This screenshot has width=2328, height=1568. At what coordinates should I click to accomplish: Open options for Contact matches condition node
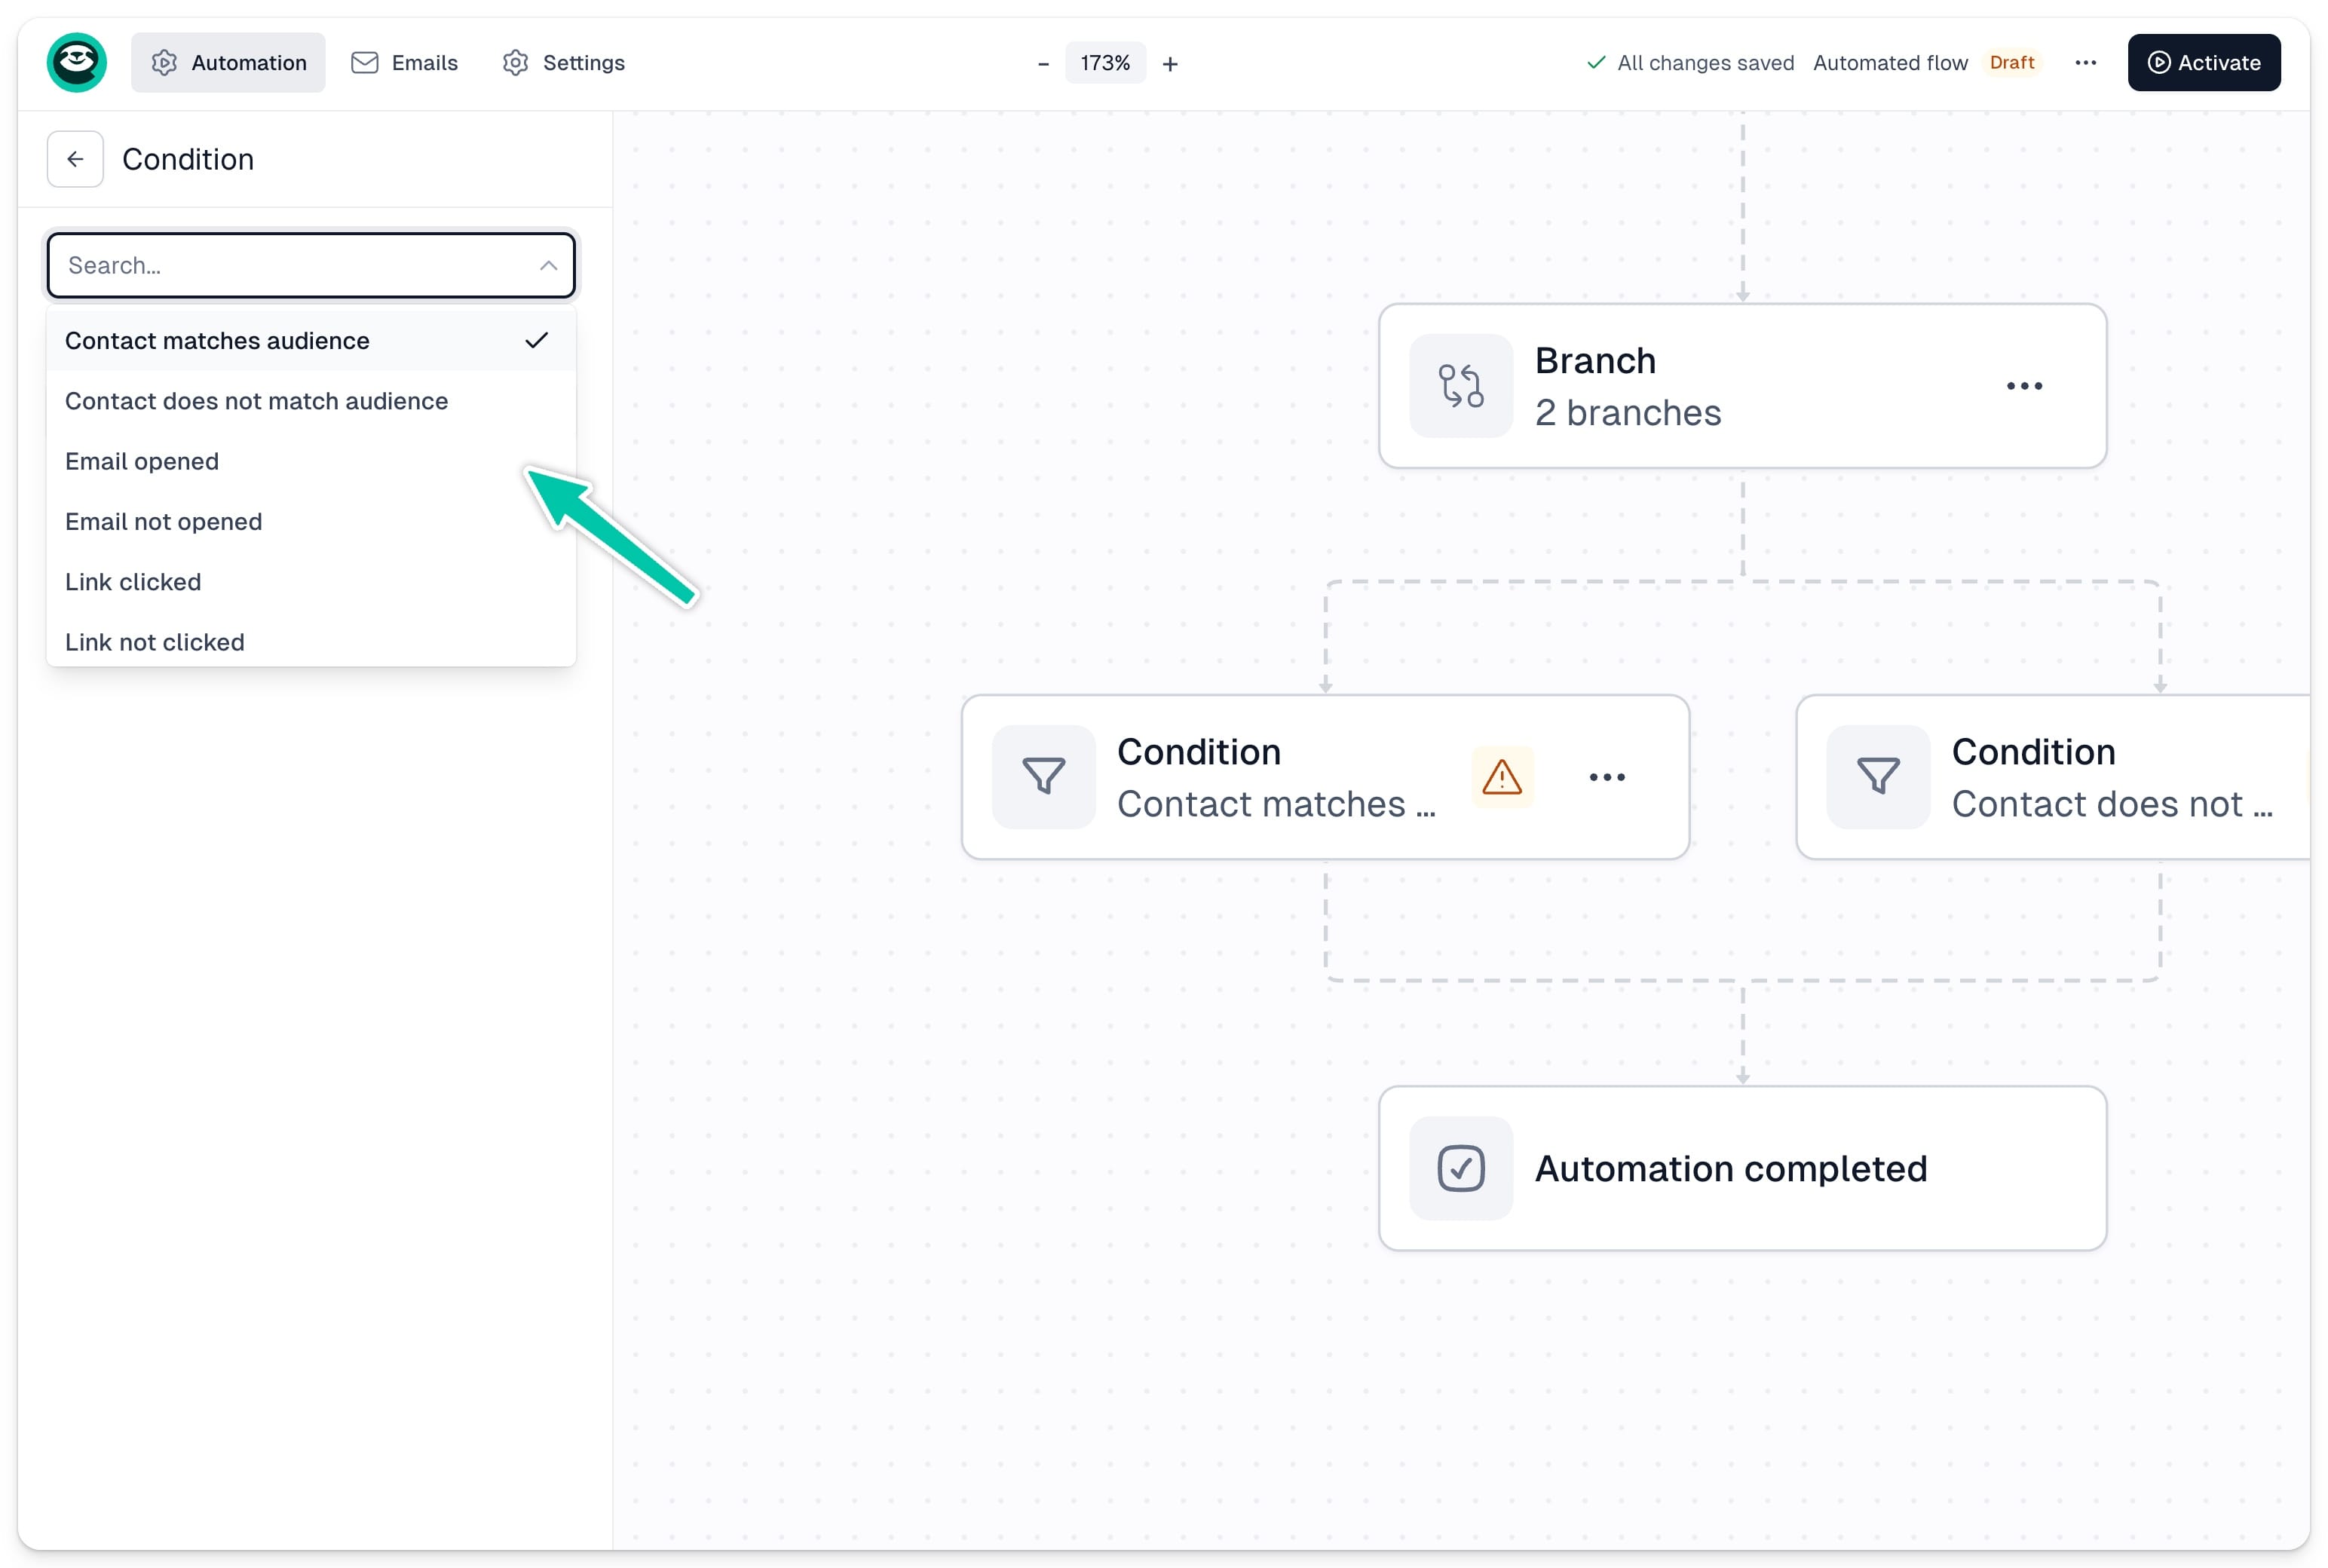[1607, 777]
